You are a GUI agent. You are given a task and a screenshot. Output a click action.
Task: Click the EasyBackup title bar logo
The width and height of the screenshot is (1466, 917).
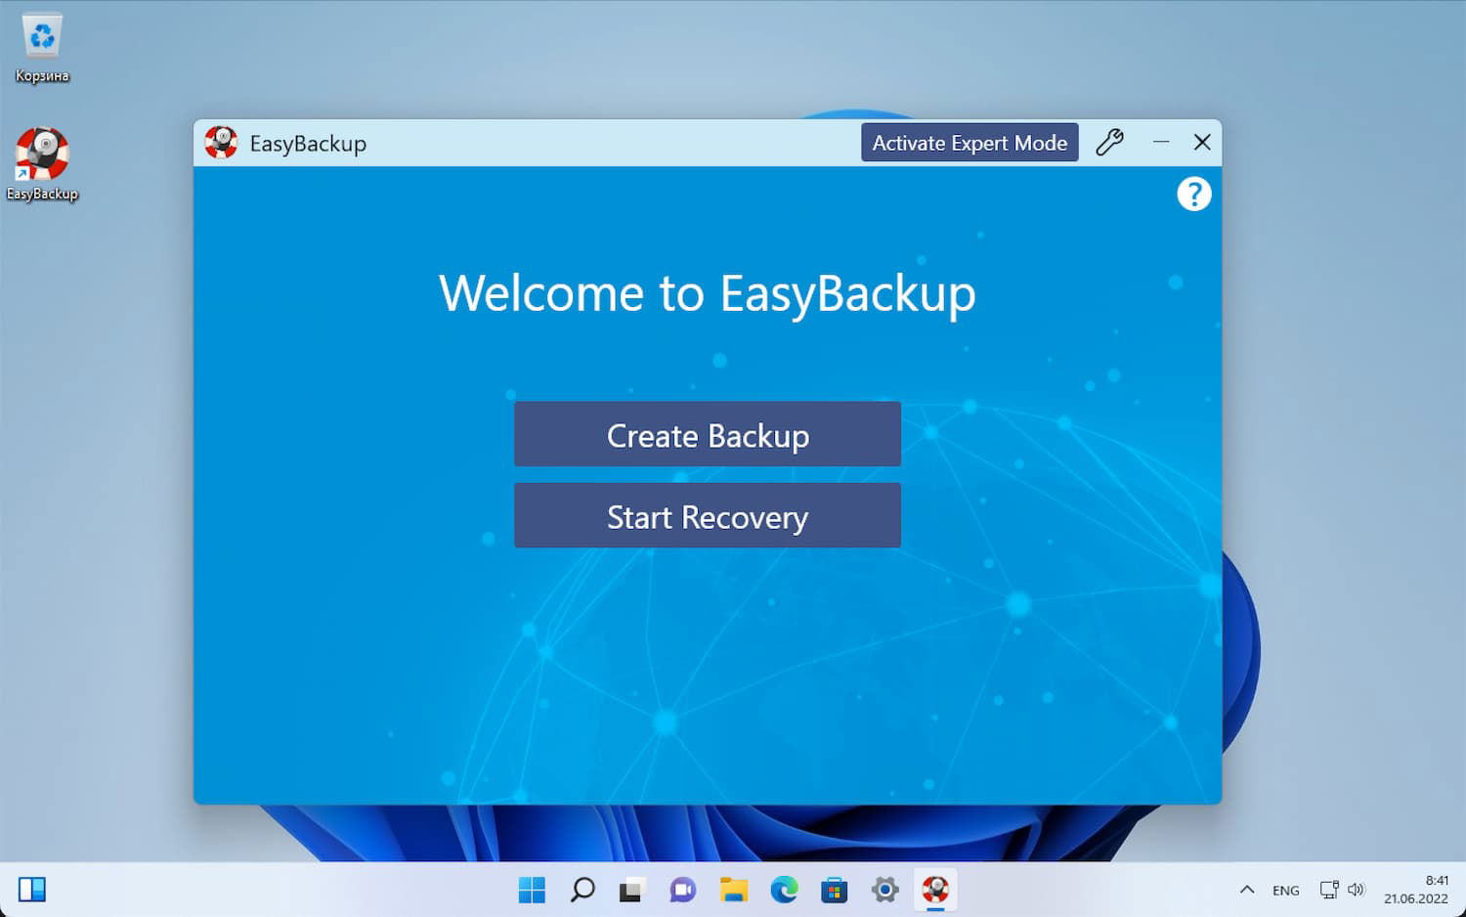click(221, 143)
